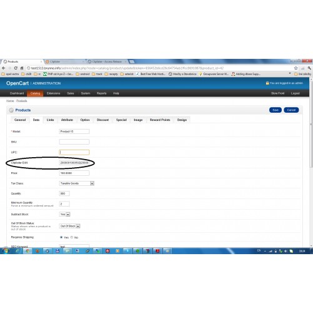313x313 pixels.
Task: Switch to the General tab
Action: (20, 120)
